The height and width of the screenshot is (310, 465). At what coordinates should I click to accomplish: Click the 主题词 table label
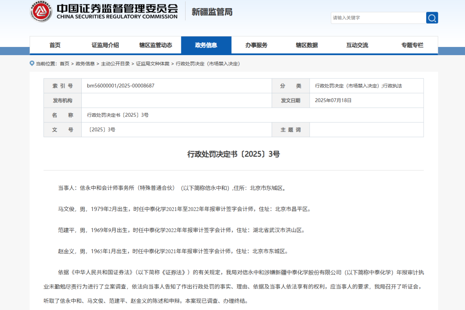tap(291, 130)
